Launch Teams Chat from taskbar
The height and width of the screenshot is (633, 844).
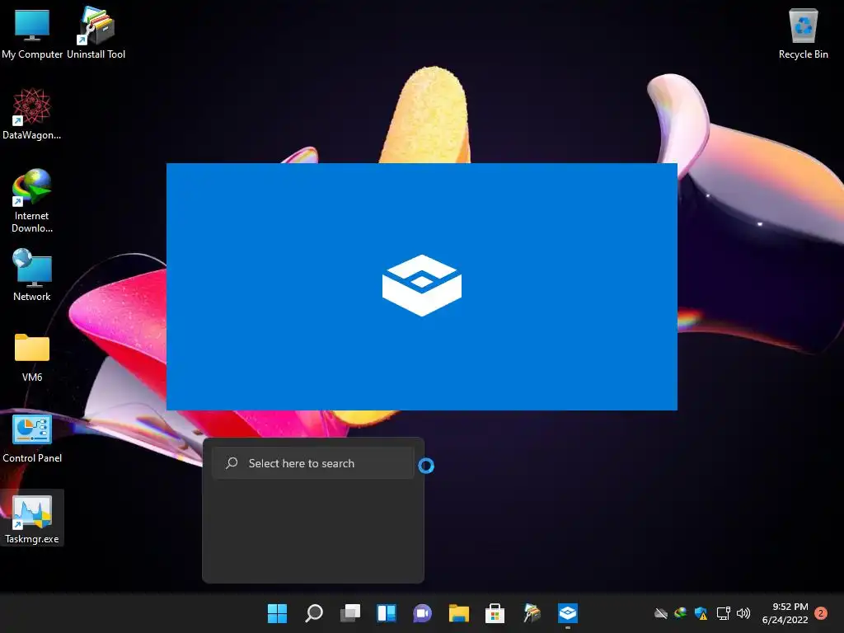[x=423, y=613]
